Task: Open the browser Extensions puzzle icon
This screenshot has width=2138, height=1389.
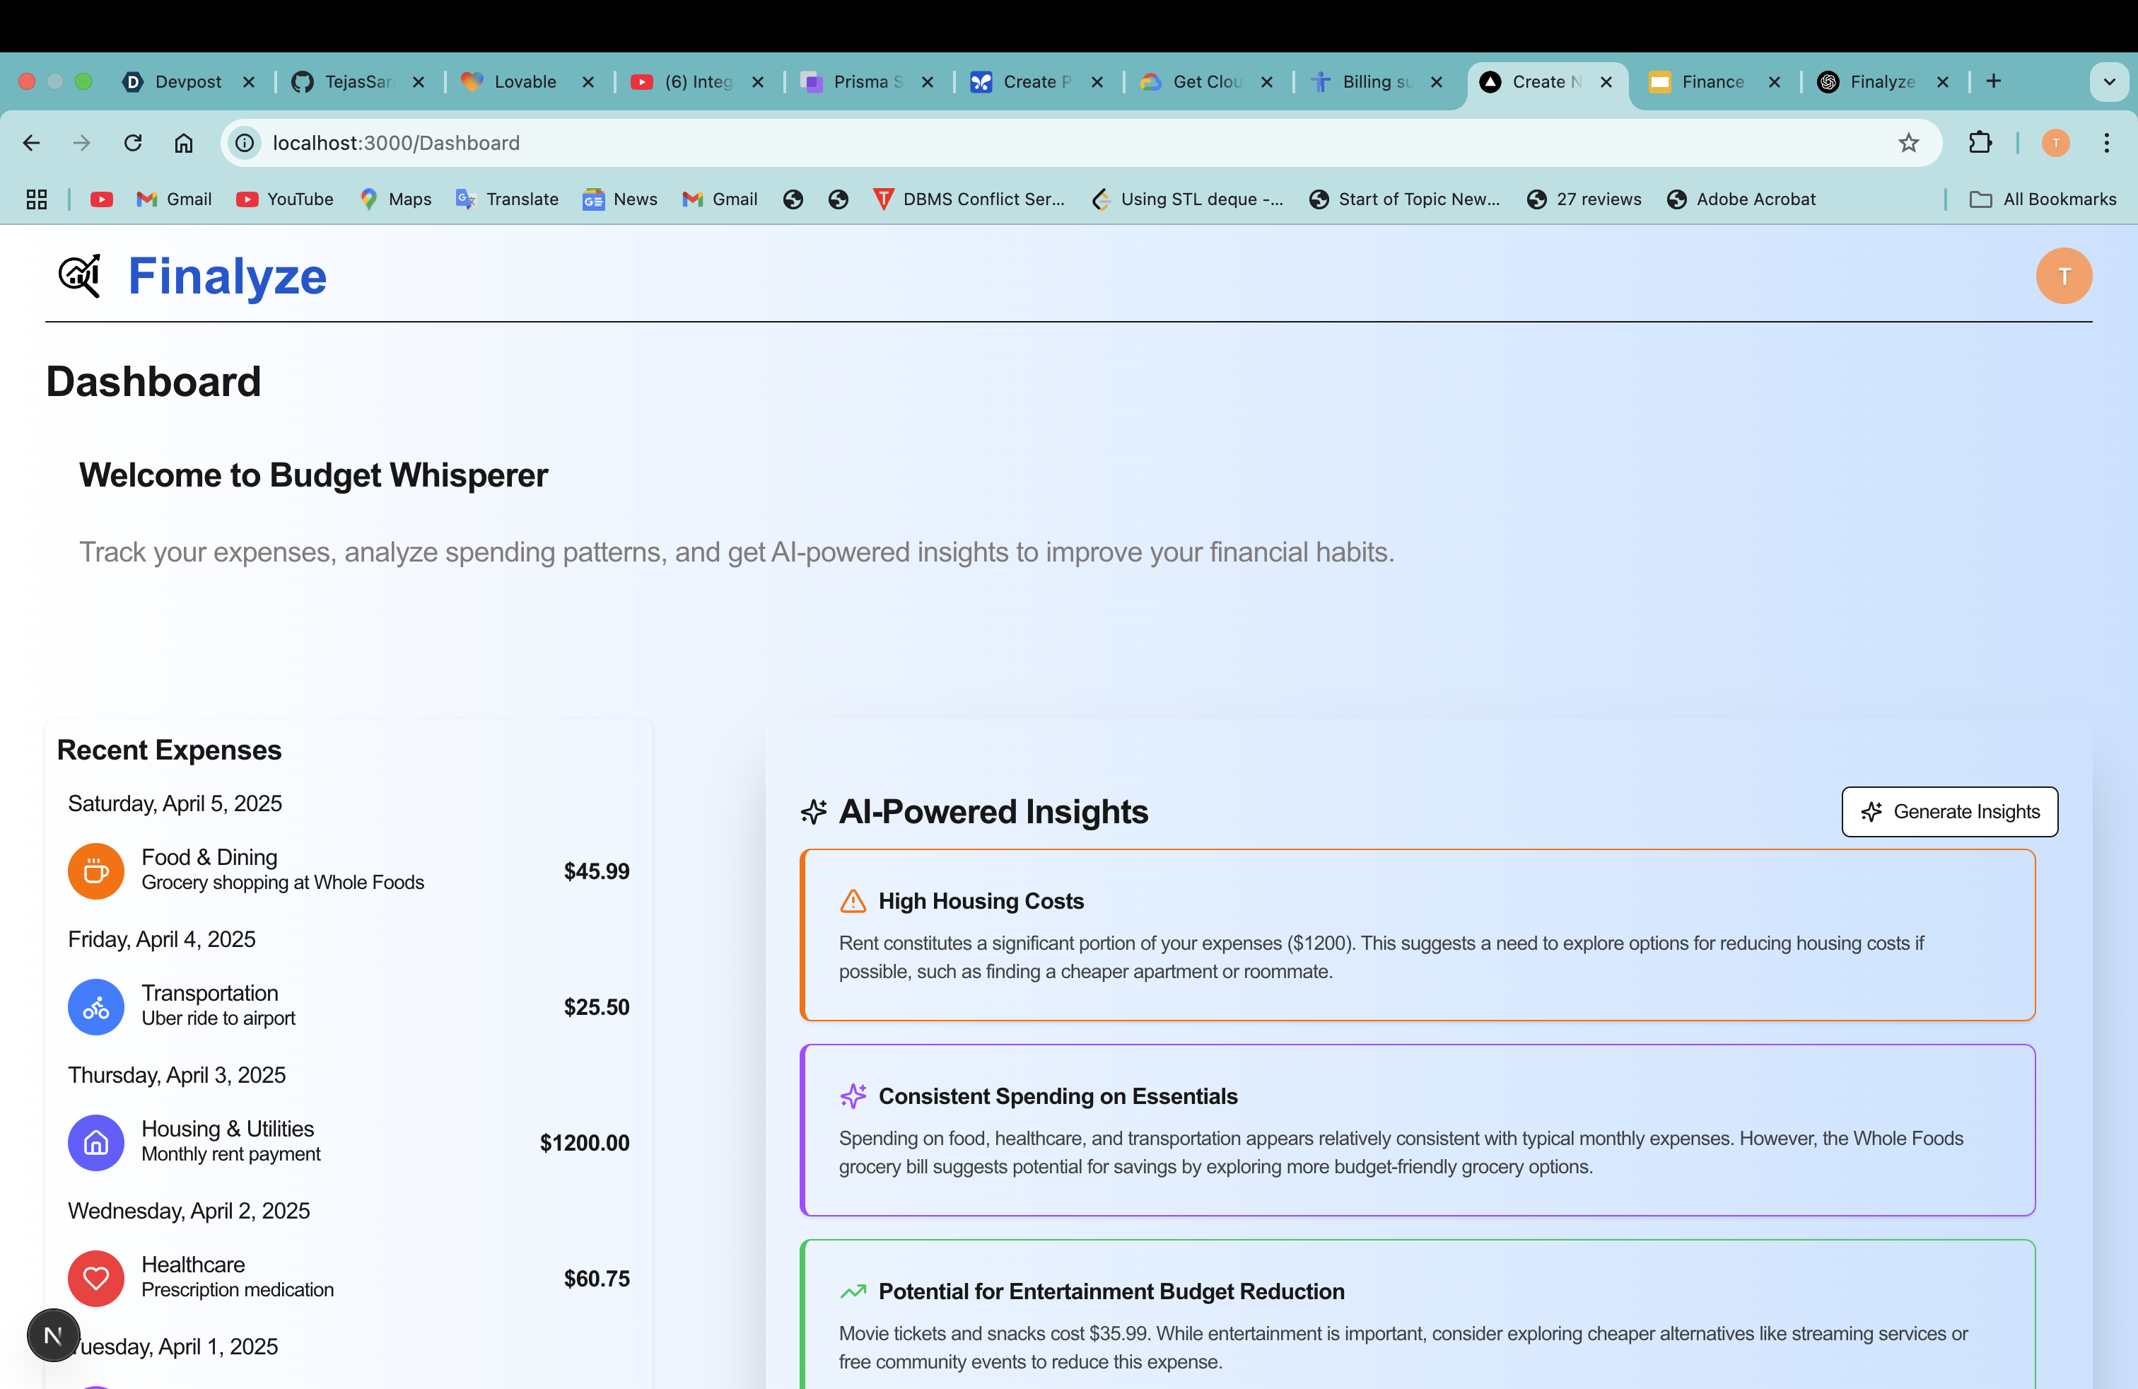Action: pyautogui.click(x=1980, y=143)
